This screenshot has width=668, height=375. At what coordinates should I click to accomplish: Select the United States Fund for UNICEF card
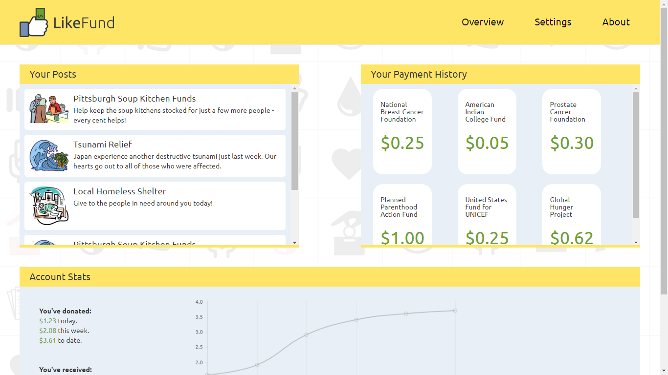pyautogui.click(x=487, y=215)
